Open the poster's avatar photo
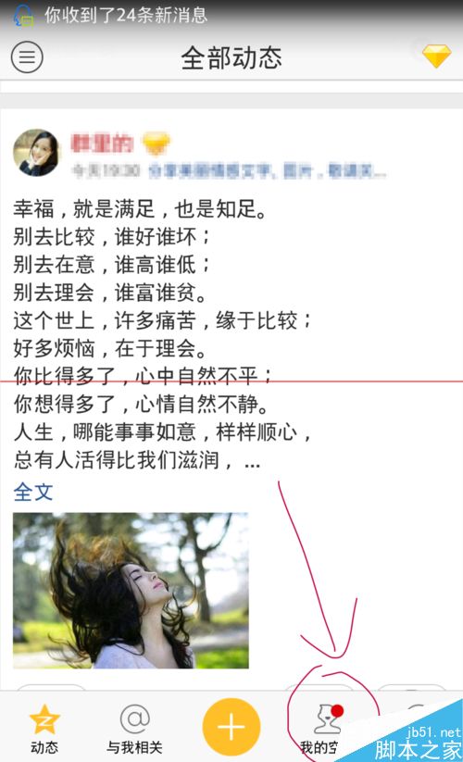Screen dimensions: 463x762 click(x=37, y=153)
